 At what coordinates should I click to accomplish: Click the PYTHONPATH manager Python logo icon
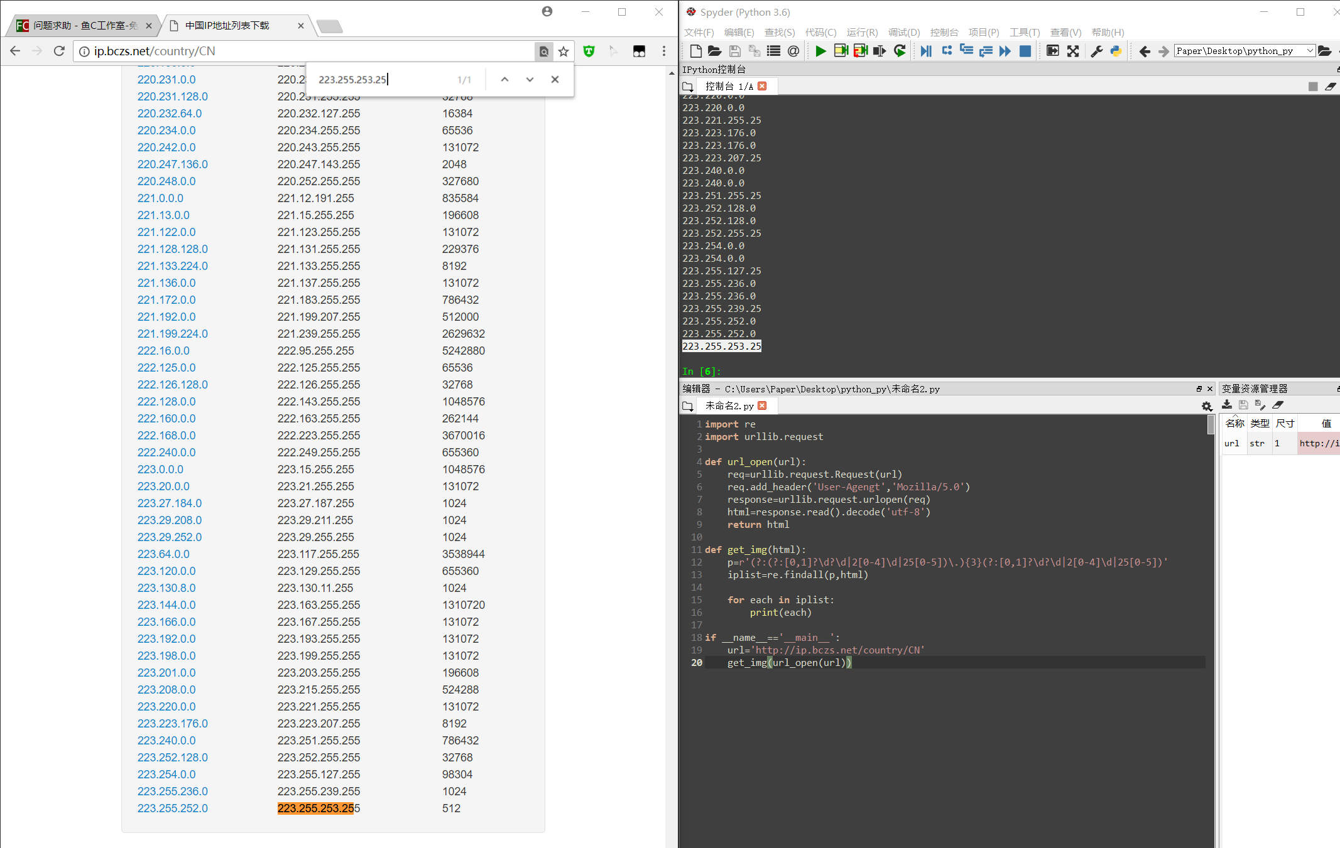pos(1116,51)
